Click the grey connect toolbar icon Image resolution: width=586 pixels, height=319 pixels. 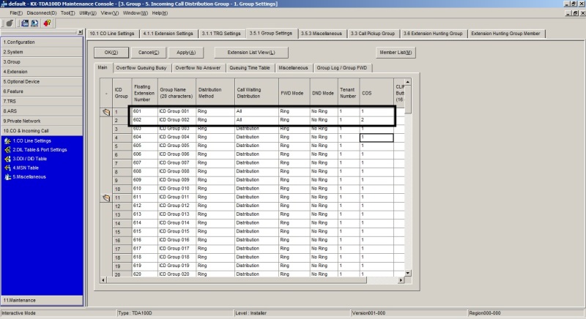tap(10, 23)
